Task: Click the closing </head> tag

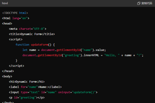Action: 8,71
